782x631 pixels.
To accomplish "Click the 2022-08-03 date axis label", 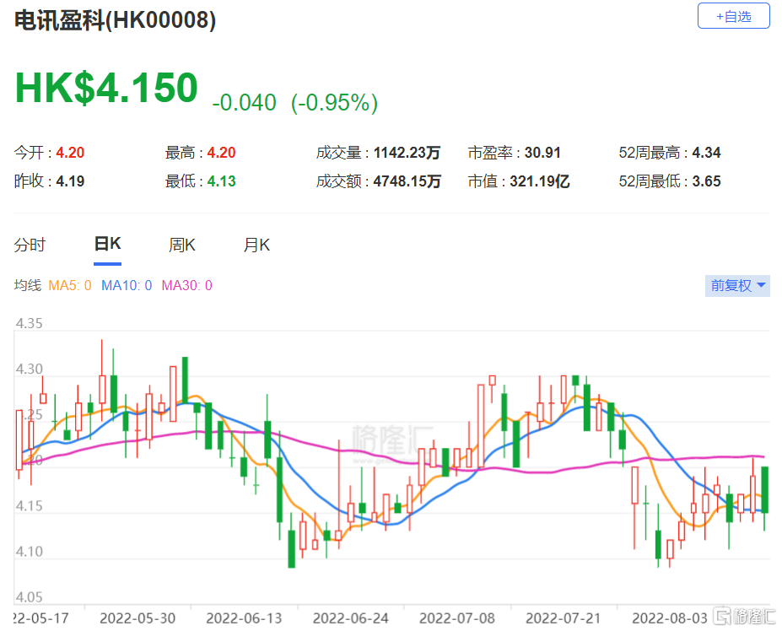I will 670,618.
